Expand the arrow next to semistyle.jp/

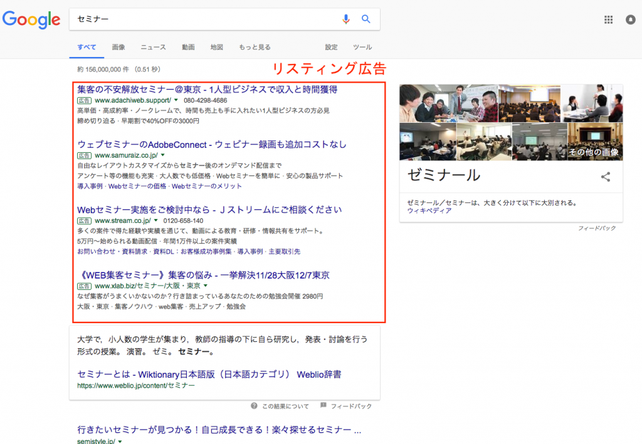tap(120, 441)
